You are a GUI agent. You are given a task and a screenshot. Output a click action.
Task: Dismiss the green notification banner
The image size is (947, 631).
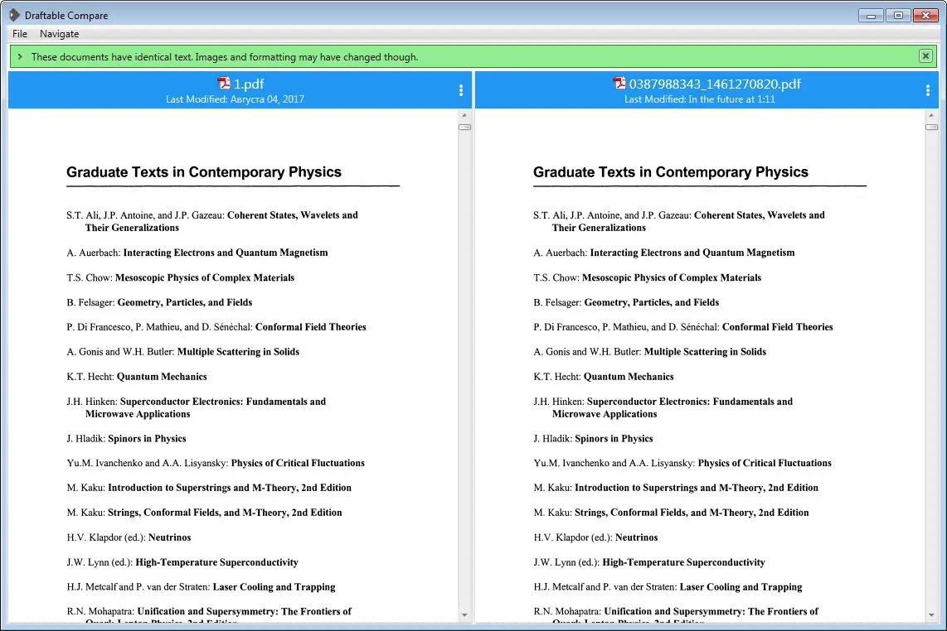click(925, 56)
